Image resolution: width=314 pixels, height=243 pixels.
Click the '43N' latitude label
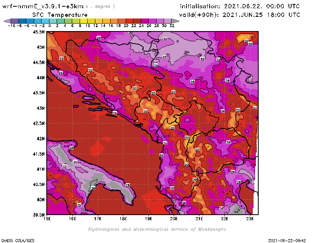[x=41, y=108]
